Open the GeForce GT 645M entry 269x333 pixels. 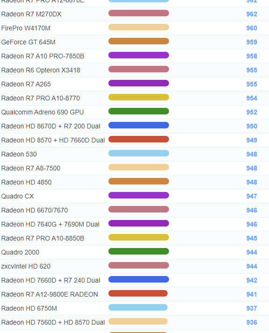click(28, 42)
